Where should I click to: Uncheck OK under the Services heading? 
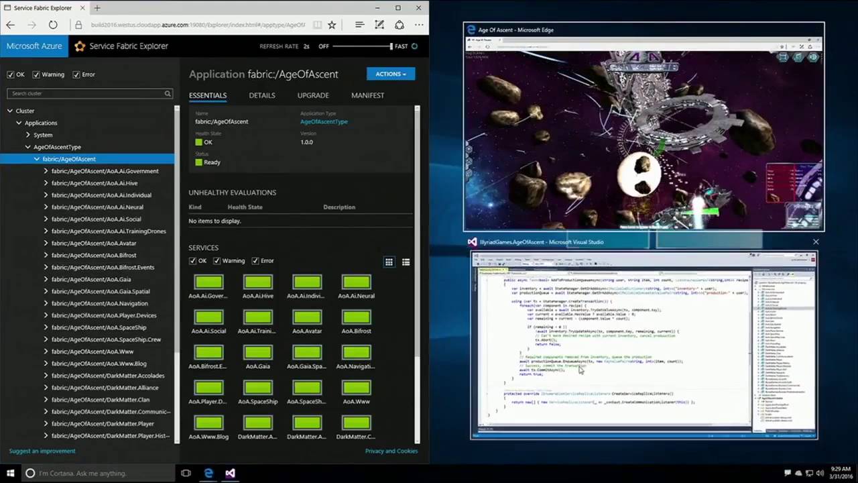(x=193, y=261)
